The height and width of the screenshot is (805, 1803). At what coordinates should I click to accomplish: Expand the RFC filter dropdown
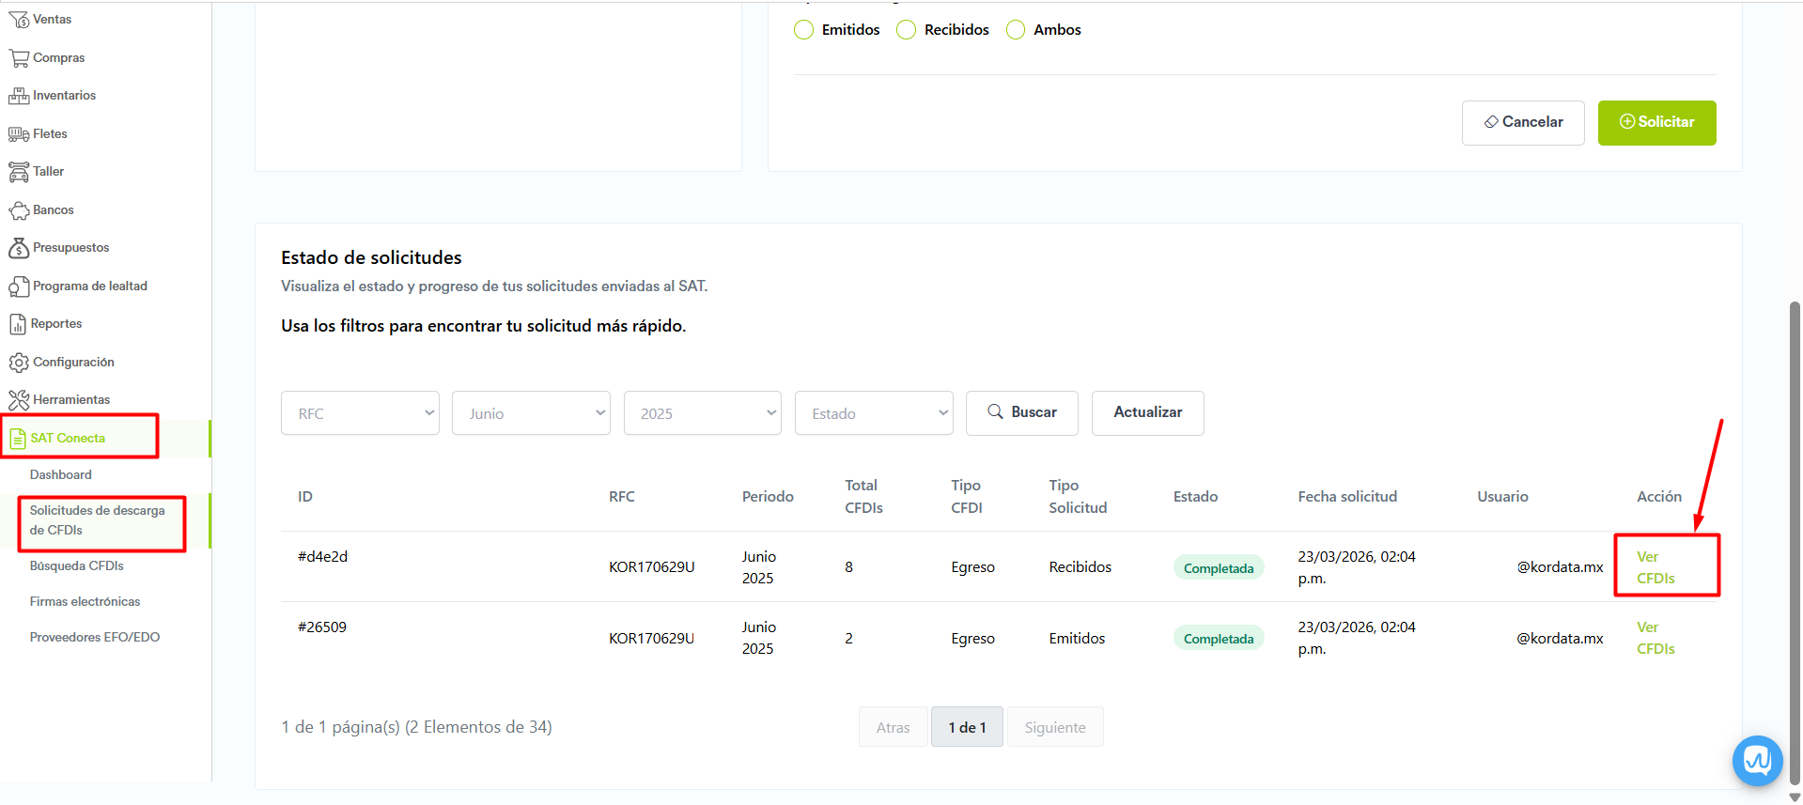[360, 413]
